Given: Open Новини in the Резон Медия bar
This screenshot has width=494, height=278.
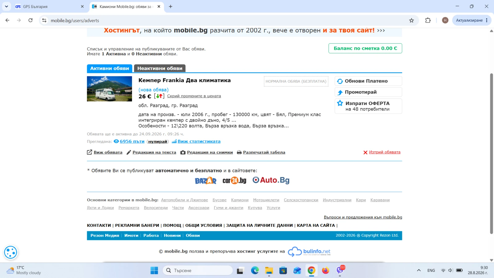Looking at the screenshot, I should tap(172, 235).
